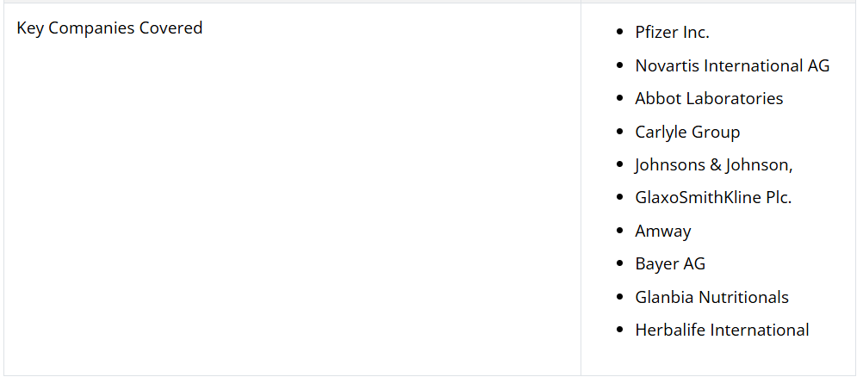Select the Johnsons & Johnson item
Image resolution: width=857 pixels, height=377 pixels.
pos(713,164)
